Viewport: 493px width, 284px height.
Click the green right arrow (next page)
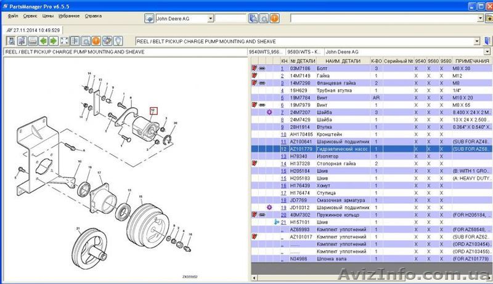coord(55,41)
